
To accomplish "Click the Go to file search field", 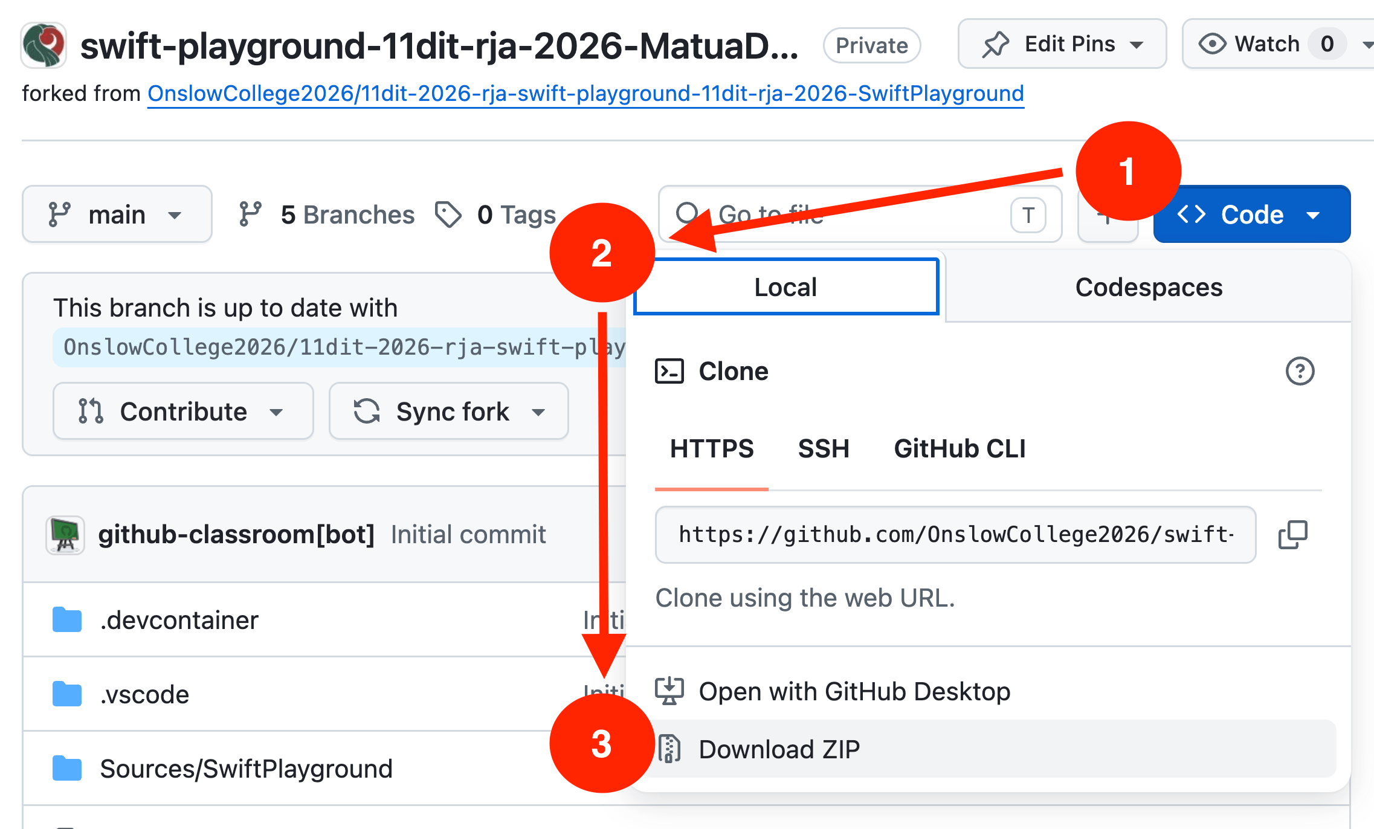I will (860, 215).
